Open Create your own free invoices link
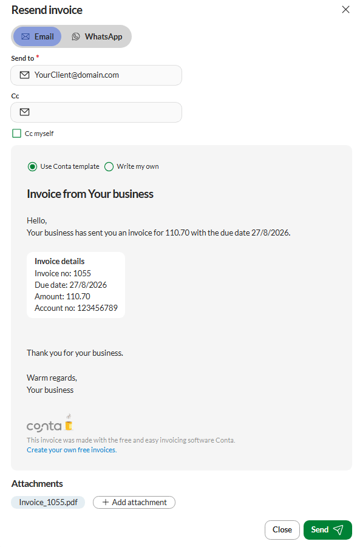 tap(72, 450)
